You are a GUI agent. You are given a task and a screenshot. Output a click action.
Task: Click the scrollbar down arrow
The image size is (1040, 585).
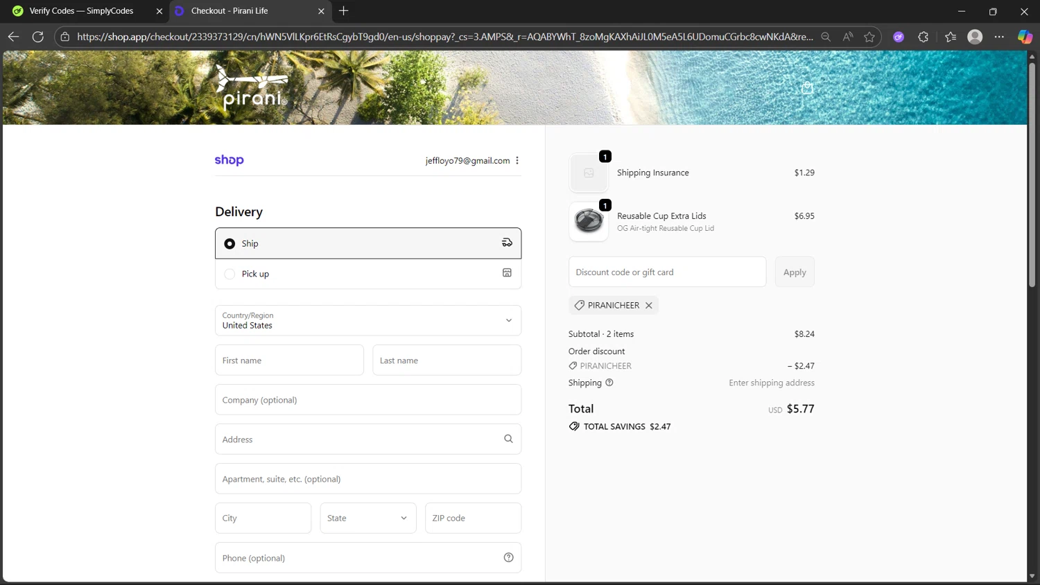click(x=1032, y=576)
